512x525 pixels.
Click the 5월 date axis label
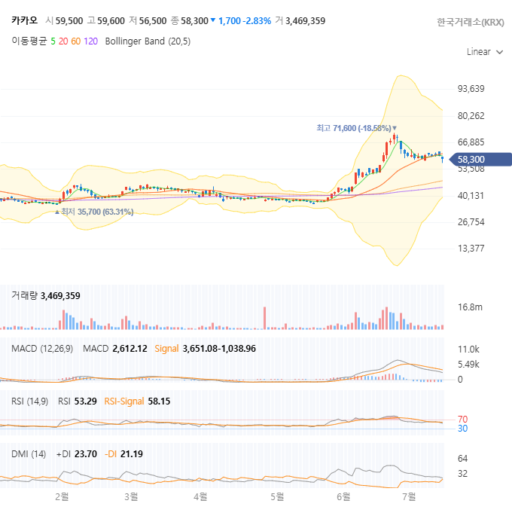click(x=277, y=496)
